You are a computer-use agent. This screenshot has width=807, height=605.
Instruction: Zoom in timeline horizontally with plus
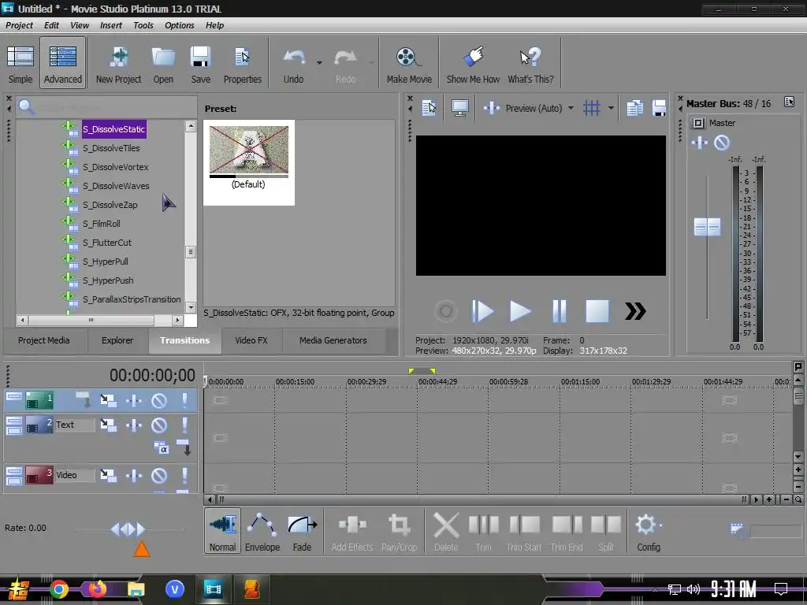(769, 499)
